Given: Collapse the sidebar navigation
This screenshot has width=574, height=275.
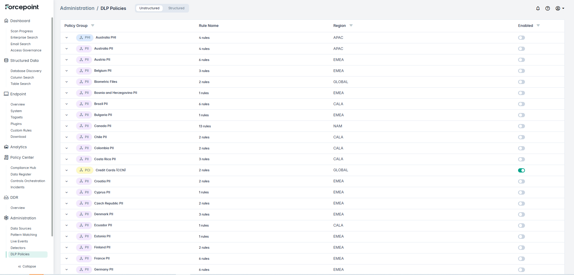Looking at the screenshot, I should coord(27,266).
